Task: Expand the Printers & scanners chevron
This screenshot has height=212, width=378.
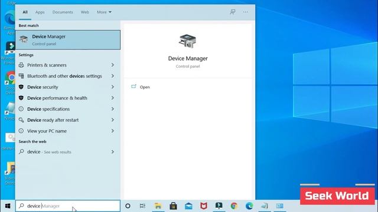Action: click(x=113, y=65)
